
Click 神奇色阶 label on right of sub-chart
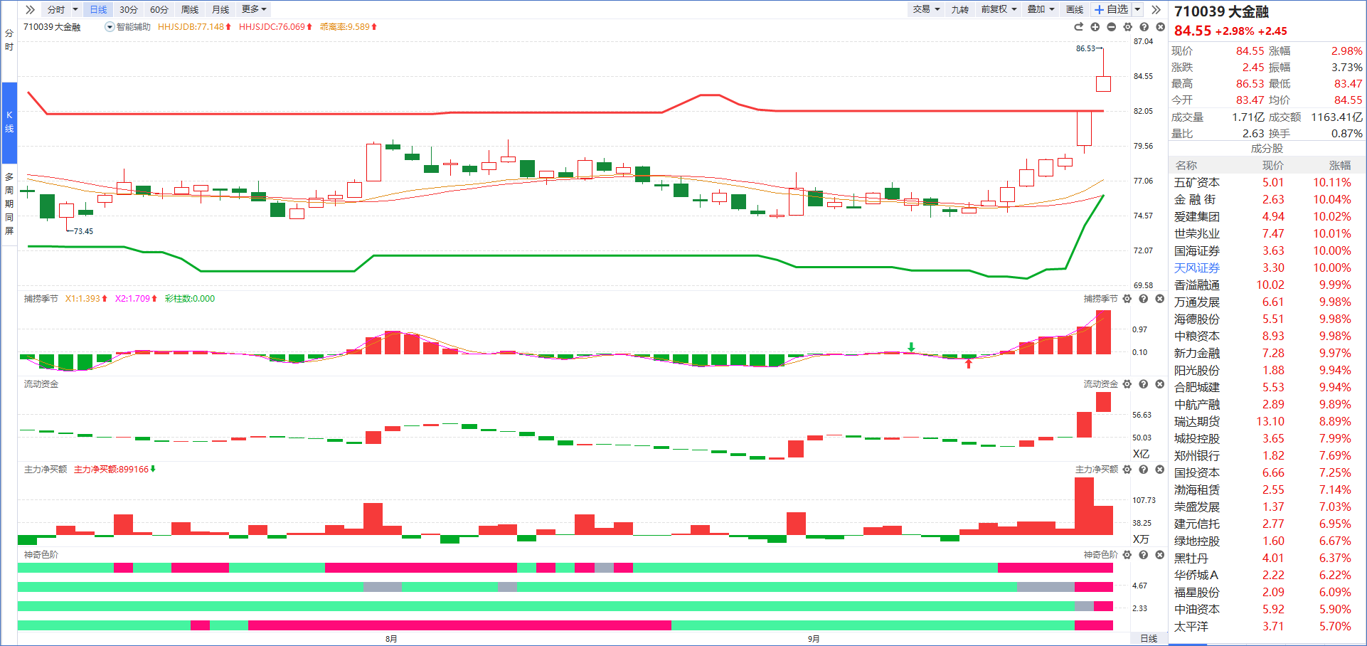point(1100,555)
